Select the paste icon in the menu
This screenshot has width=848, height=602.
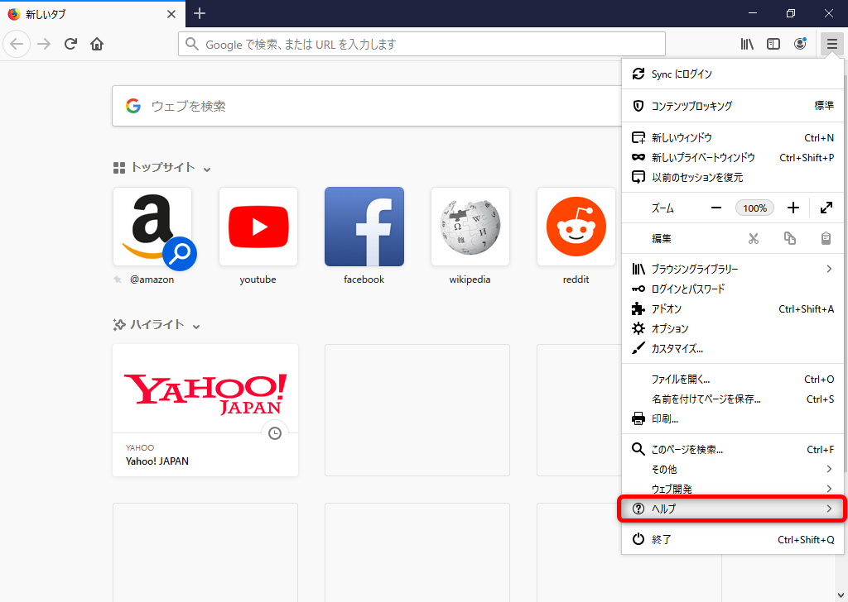pos(824,237)
